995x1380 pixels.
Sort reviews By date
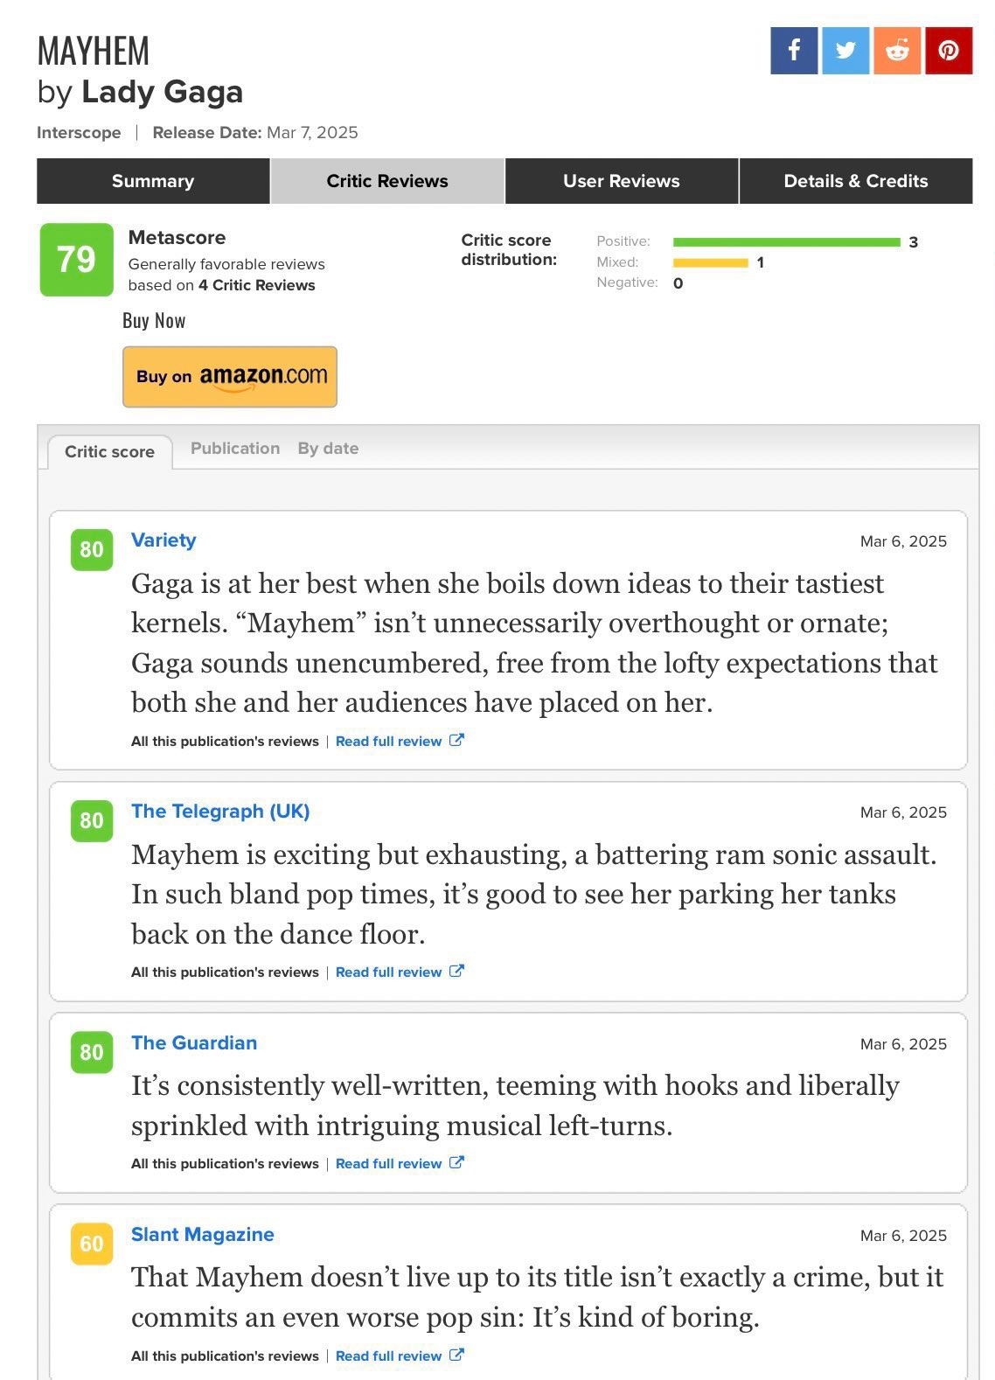coord(328,448)
